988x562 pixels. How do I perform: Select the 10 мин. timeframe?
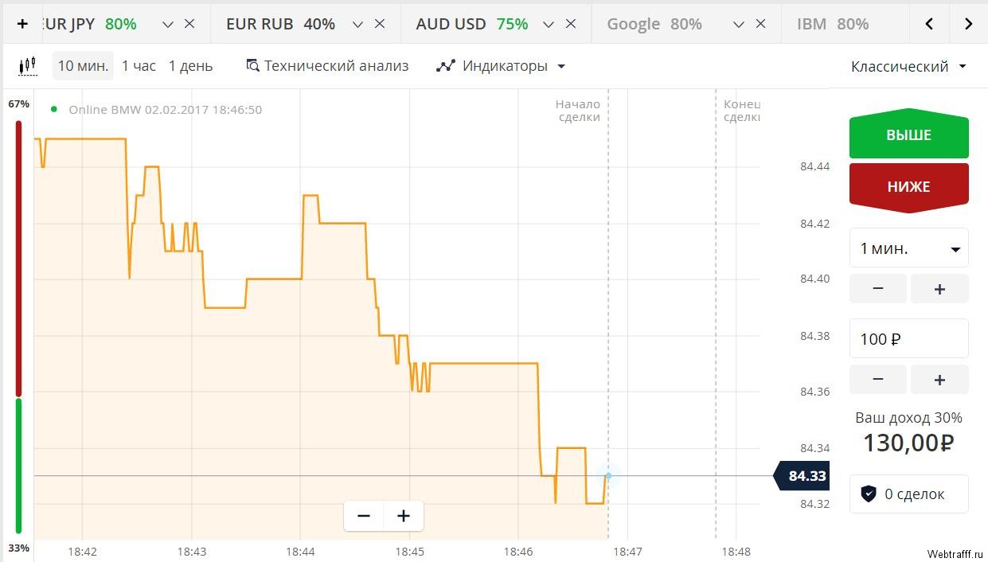[x=83, y=66]
